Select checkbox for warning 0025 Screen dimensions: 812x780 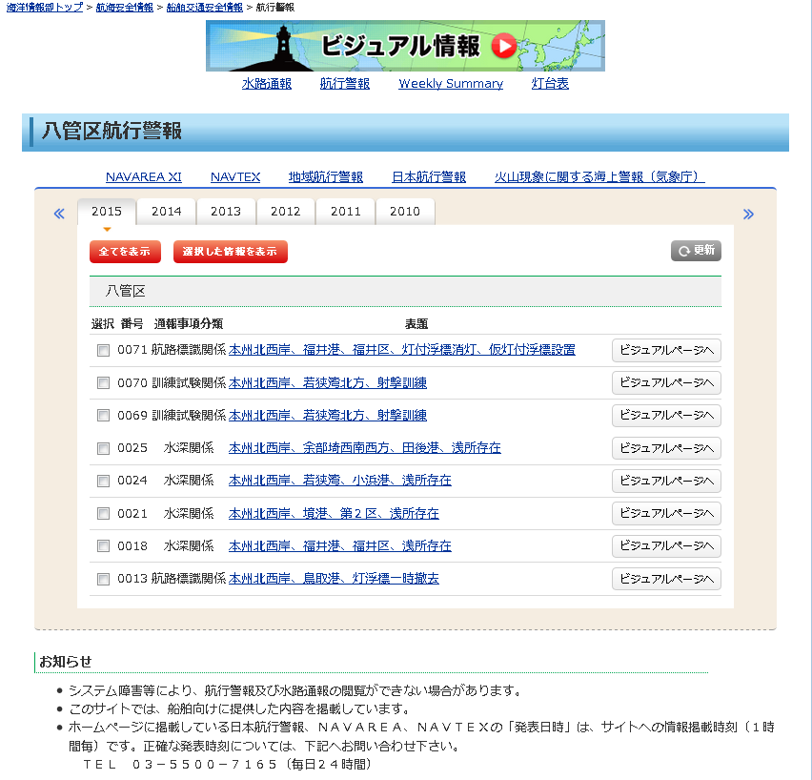(103, 448)
